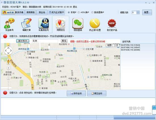Image resolution: width=156 pixels, height=120 pixels.
Task: Click the 清空坐标 clear coordinates button
Action: click(x=97, y=93)
